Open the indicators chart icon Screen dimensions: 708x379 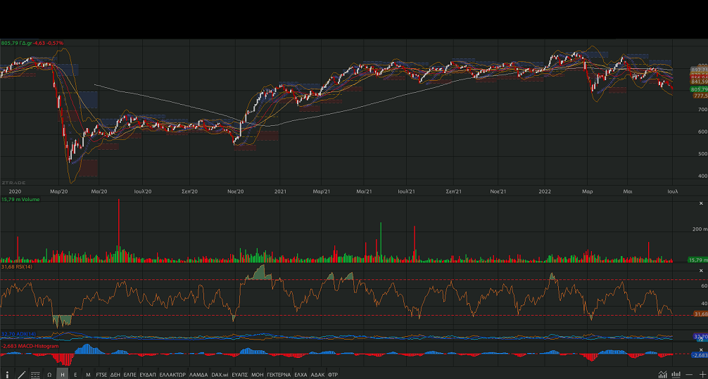pyautogui.click(x=662, y=374)
